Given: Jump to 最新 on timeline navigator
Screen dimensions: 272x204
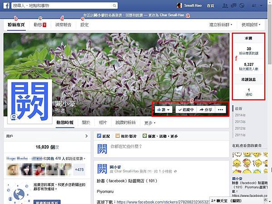Looking at the screenshot, I should [x=238, y=109].
